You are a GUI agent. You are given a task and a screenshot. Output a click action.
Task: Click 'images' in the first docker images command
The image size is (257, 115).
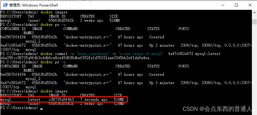click(x=61, y=12)
